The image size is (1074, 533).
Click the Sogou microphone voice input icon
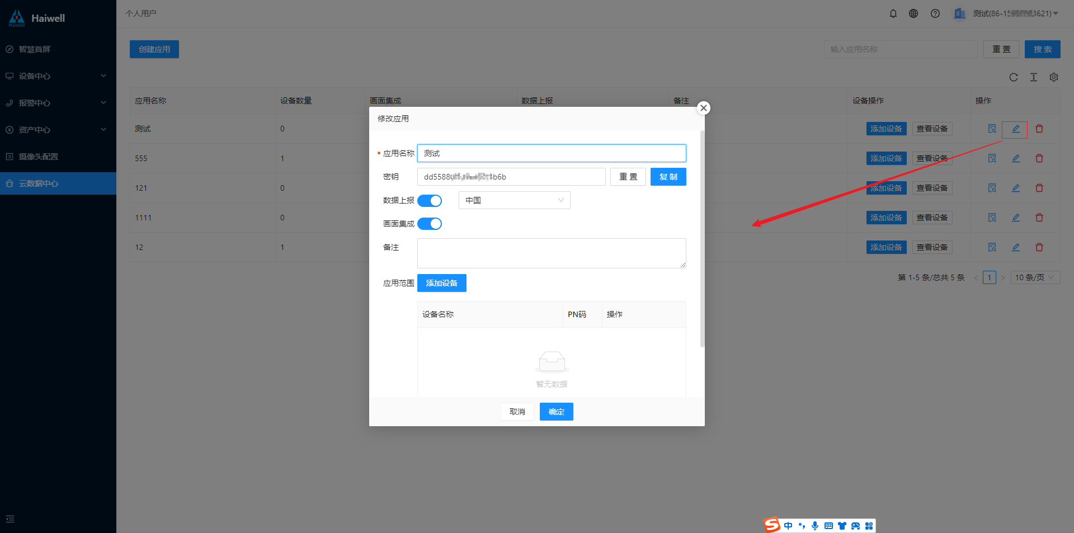[815, 526]
